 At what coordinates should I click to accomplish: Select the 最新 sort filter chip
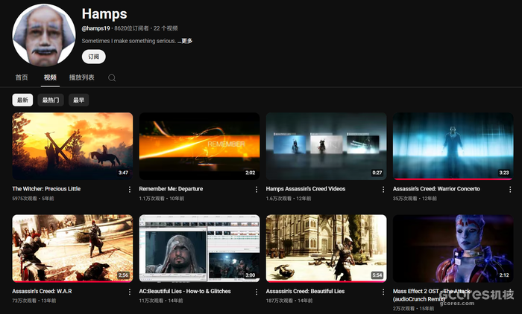(x=22, y=100)
